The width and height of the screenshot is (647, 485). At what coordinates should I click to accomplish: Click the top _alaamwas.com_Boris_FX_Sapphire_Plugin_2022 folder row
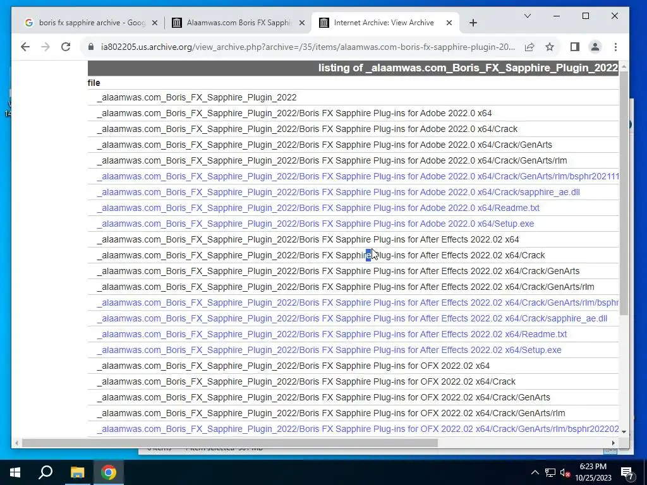coord(353,97)
